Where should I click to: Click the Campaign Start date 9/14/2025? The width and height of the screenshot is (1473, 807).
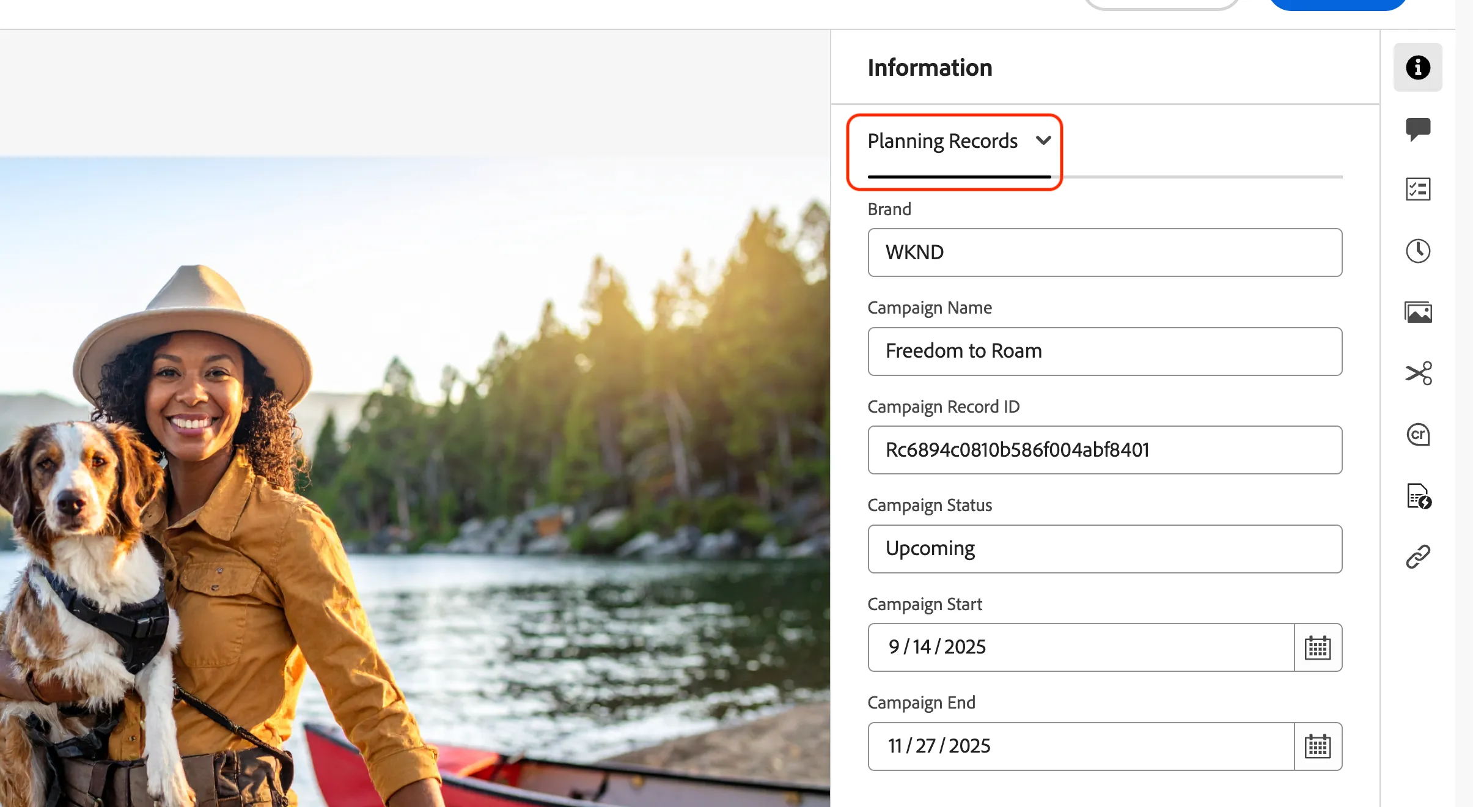point(937,647)
